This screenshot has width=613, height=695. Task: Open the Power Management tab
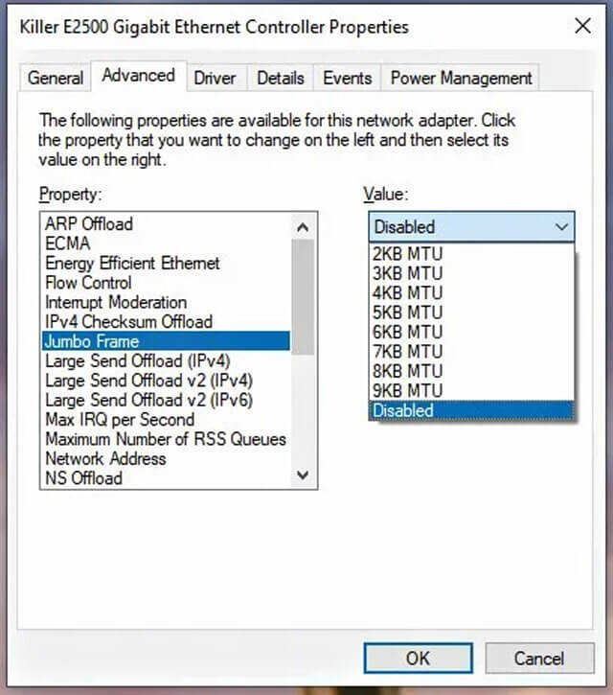(x=461, y=78)
